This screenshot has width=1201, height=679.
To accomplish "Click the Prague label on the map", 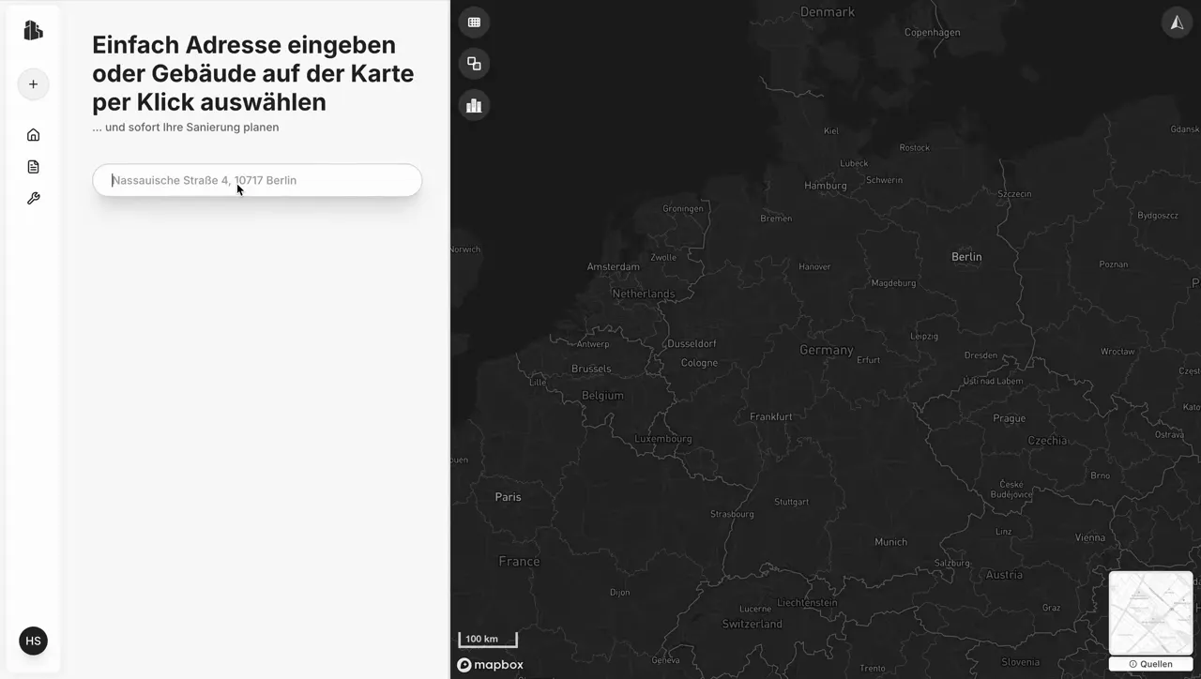I will pyautogui.click(x=1009, y=418).
